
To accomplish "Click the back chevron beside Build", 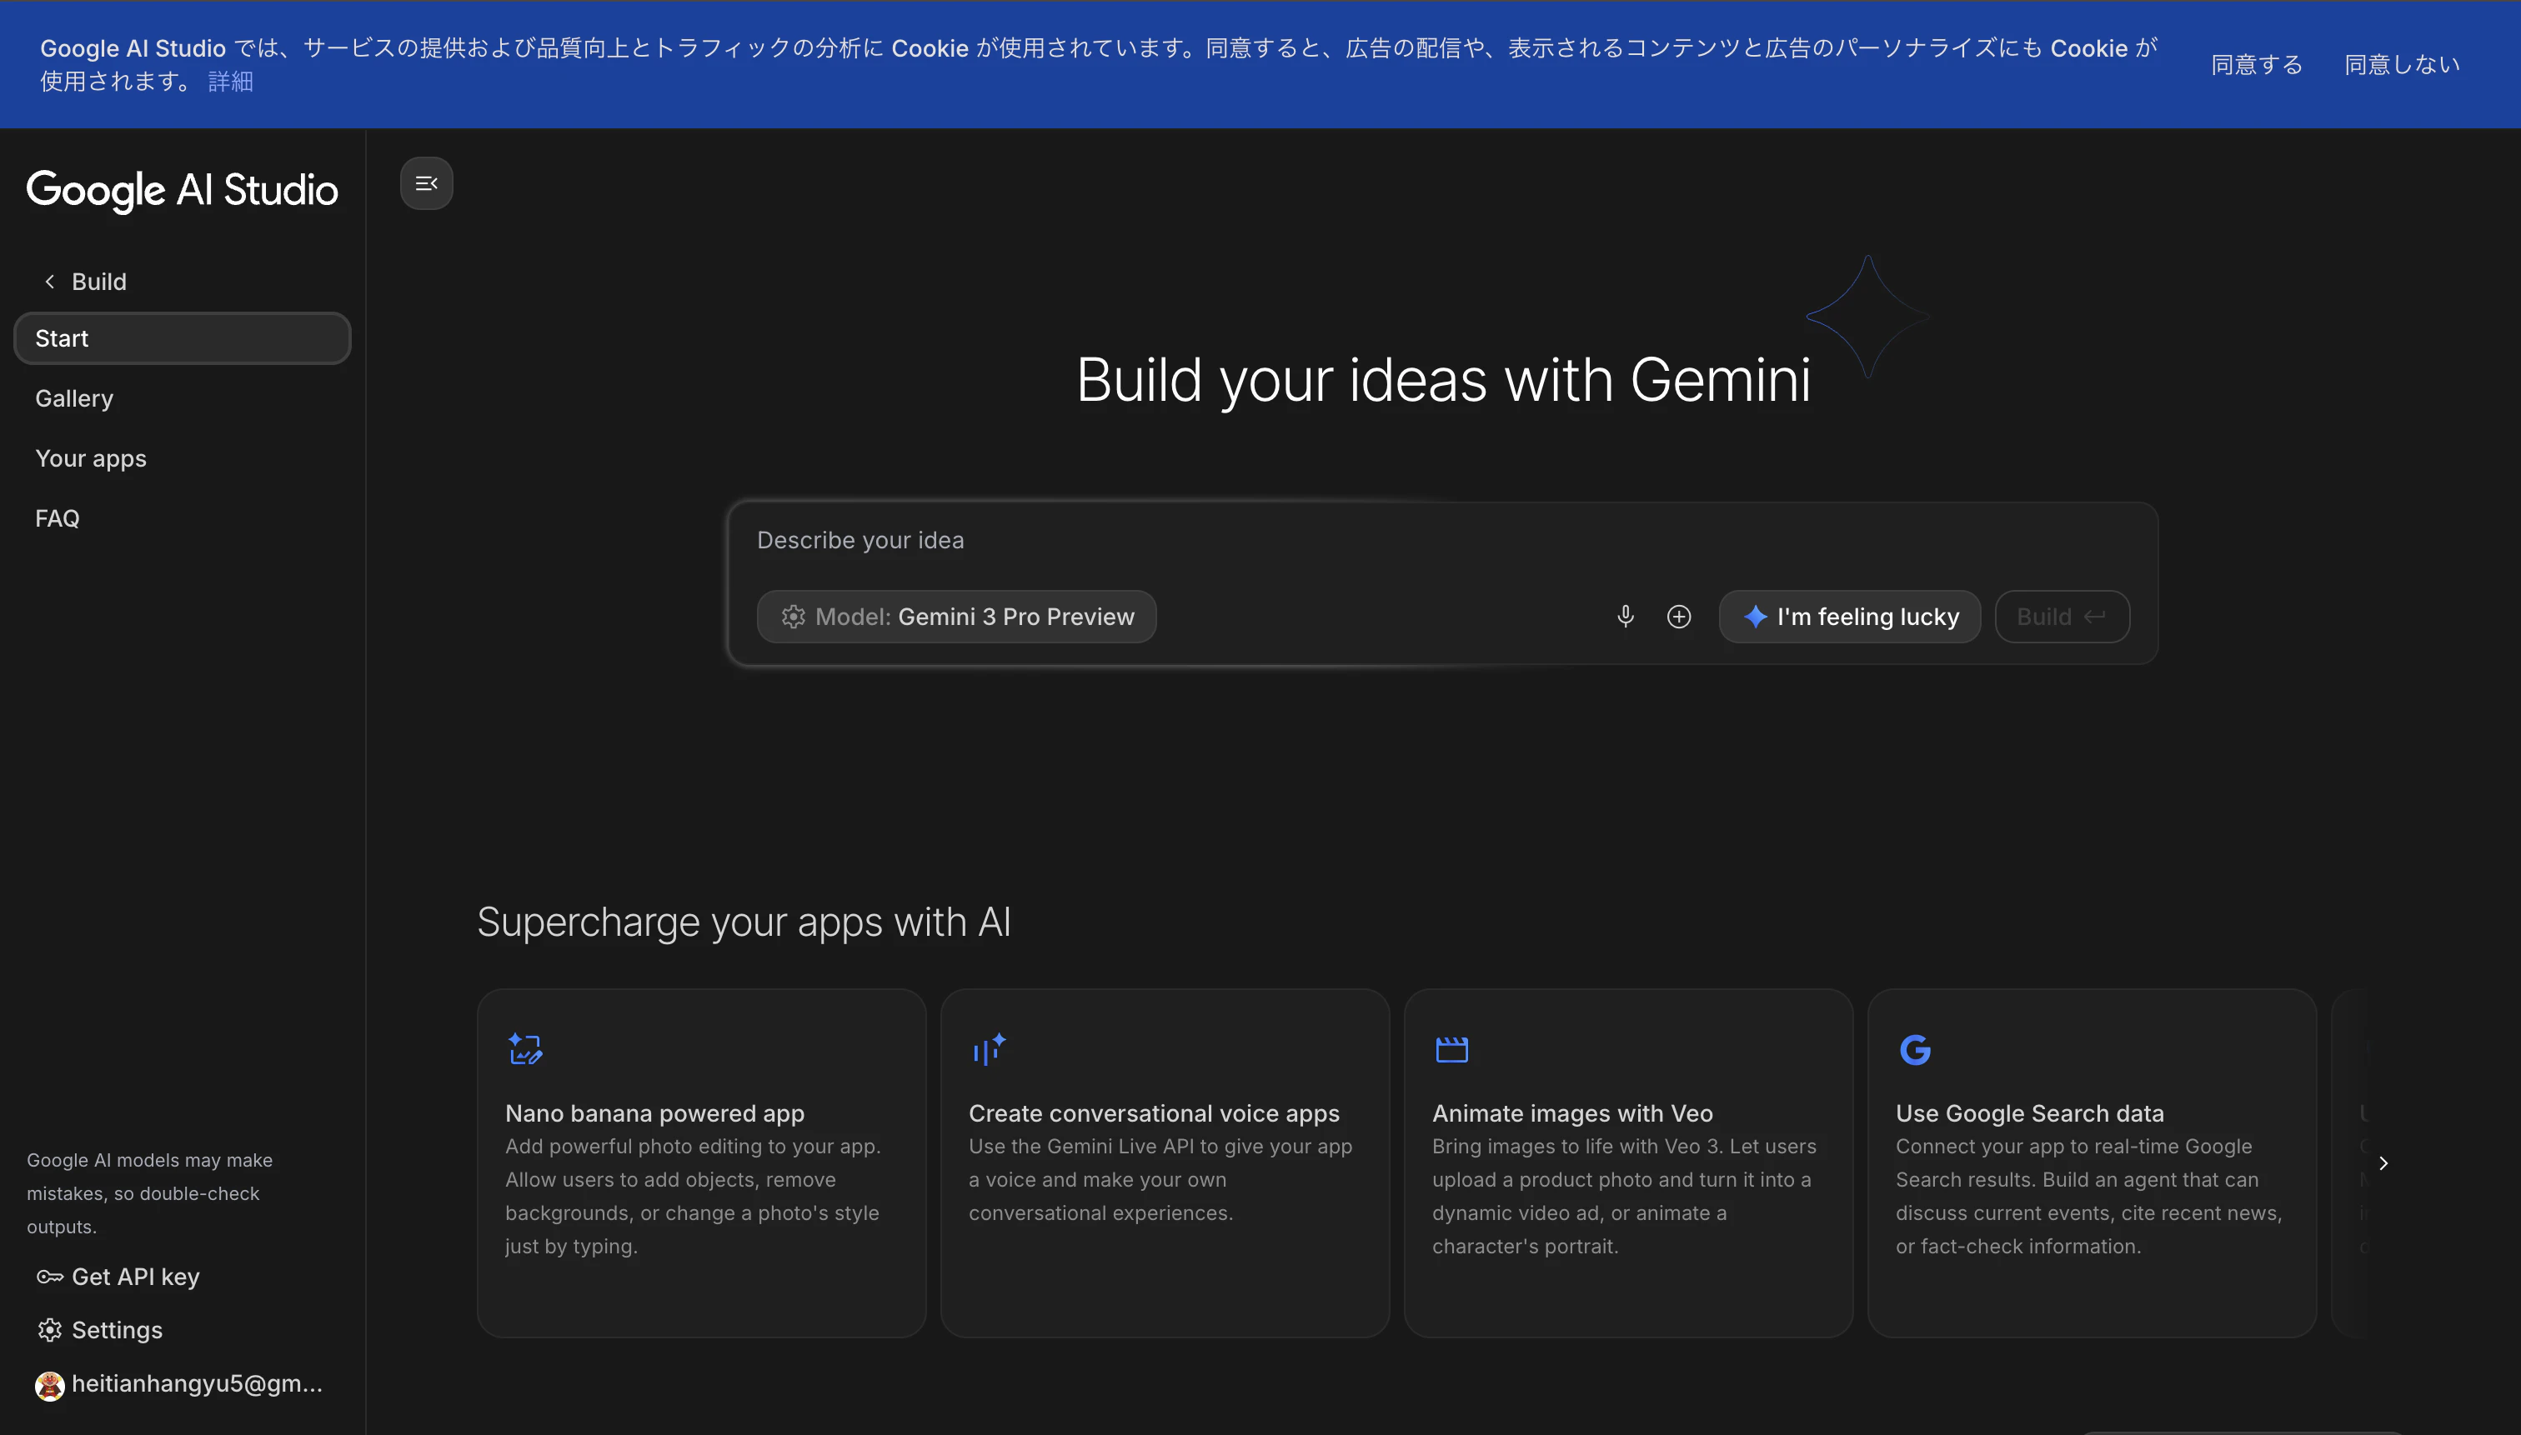I will tap(49, 282).
